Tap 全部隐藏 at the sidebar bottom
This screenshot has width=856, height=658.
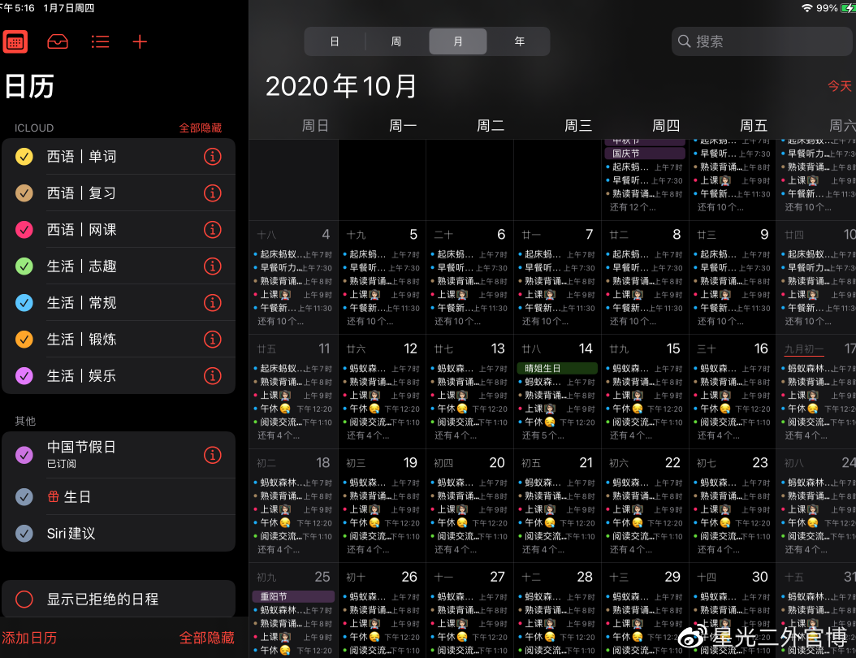click(x=207, y=638)
